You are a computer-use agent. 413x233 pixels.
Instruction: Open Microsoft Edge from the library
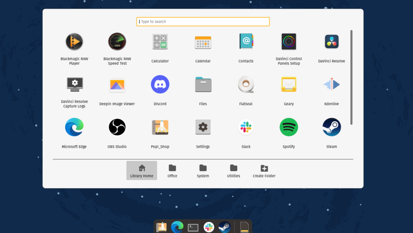[74, 127]
